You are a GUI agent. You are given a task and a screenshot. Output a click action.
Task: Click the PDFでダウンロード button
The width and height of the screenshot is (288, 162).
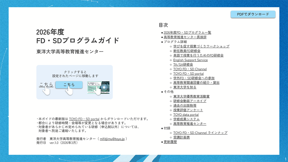tap(253, 14)
